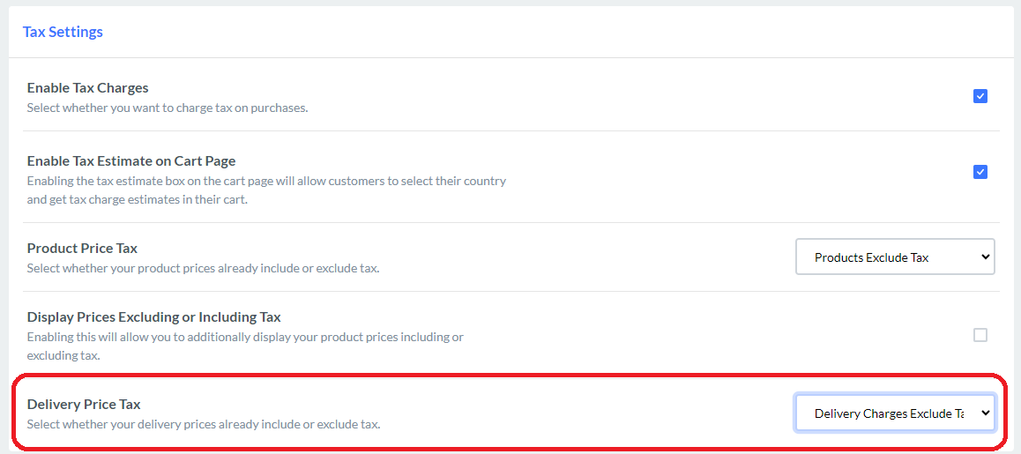
Task: Click Display Prices Excluding or Including Tax label
Action: tap(153, 317)
